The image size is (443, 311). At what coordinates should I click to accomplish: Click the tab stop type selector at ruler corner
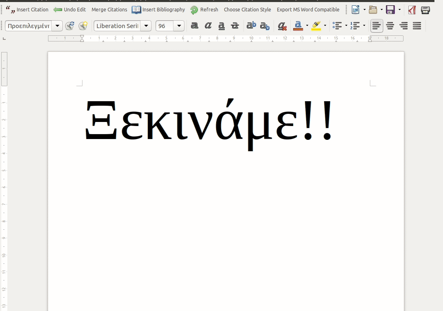(x=4, y=38)
